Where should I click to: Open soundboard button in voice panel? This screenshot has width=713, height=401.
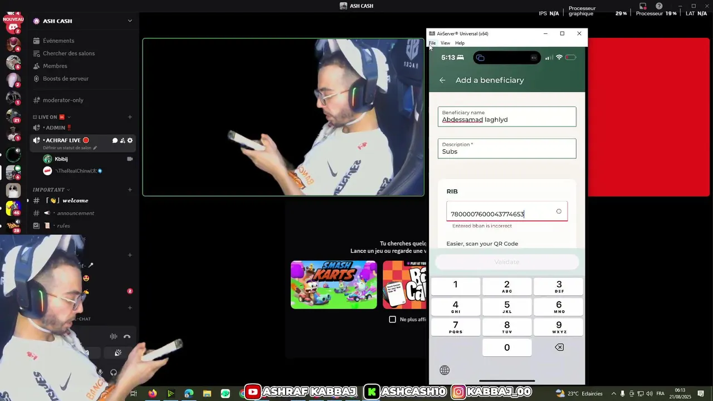point(118,353)
